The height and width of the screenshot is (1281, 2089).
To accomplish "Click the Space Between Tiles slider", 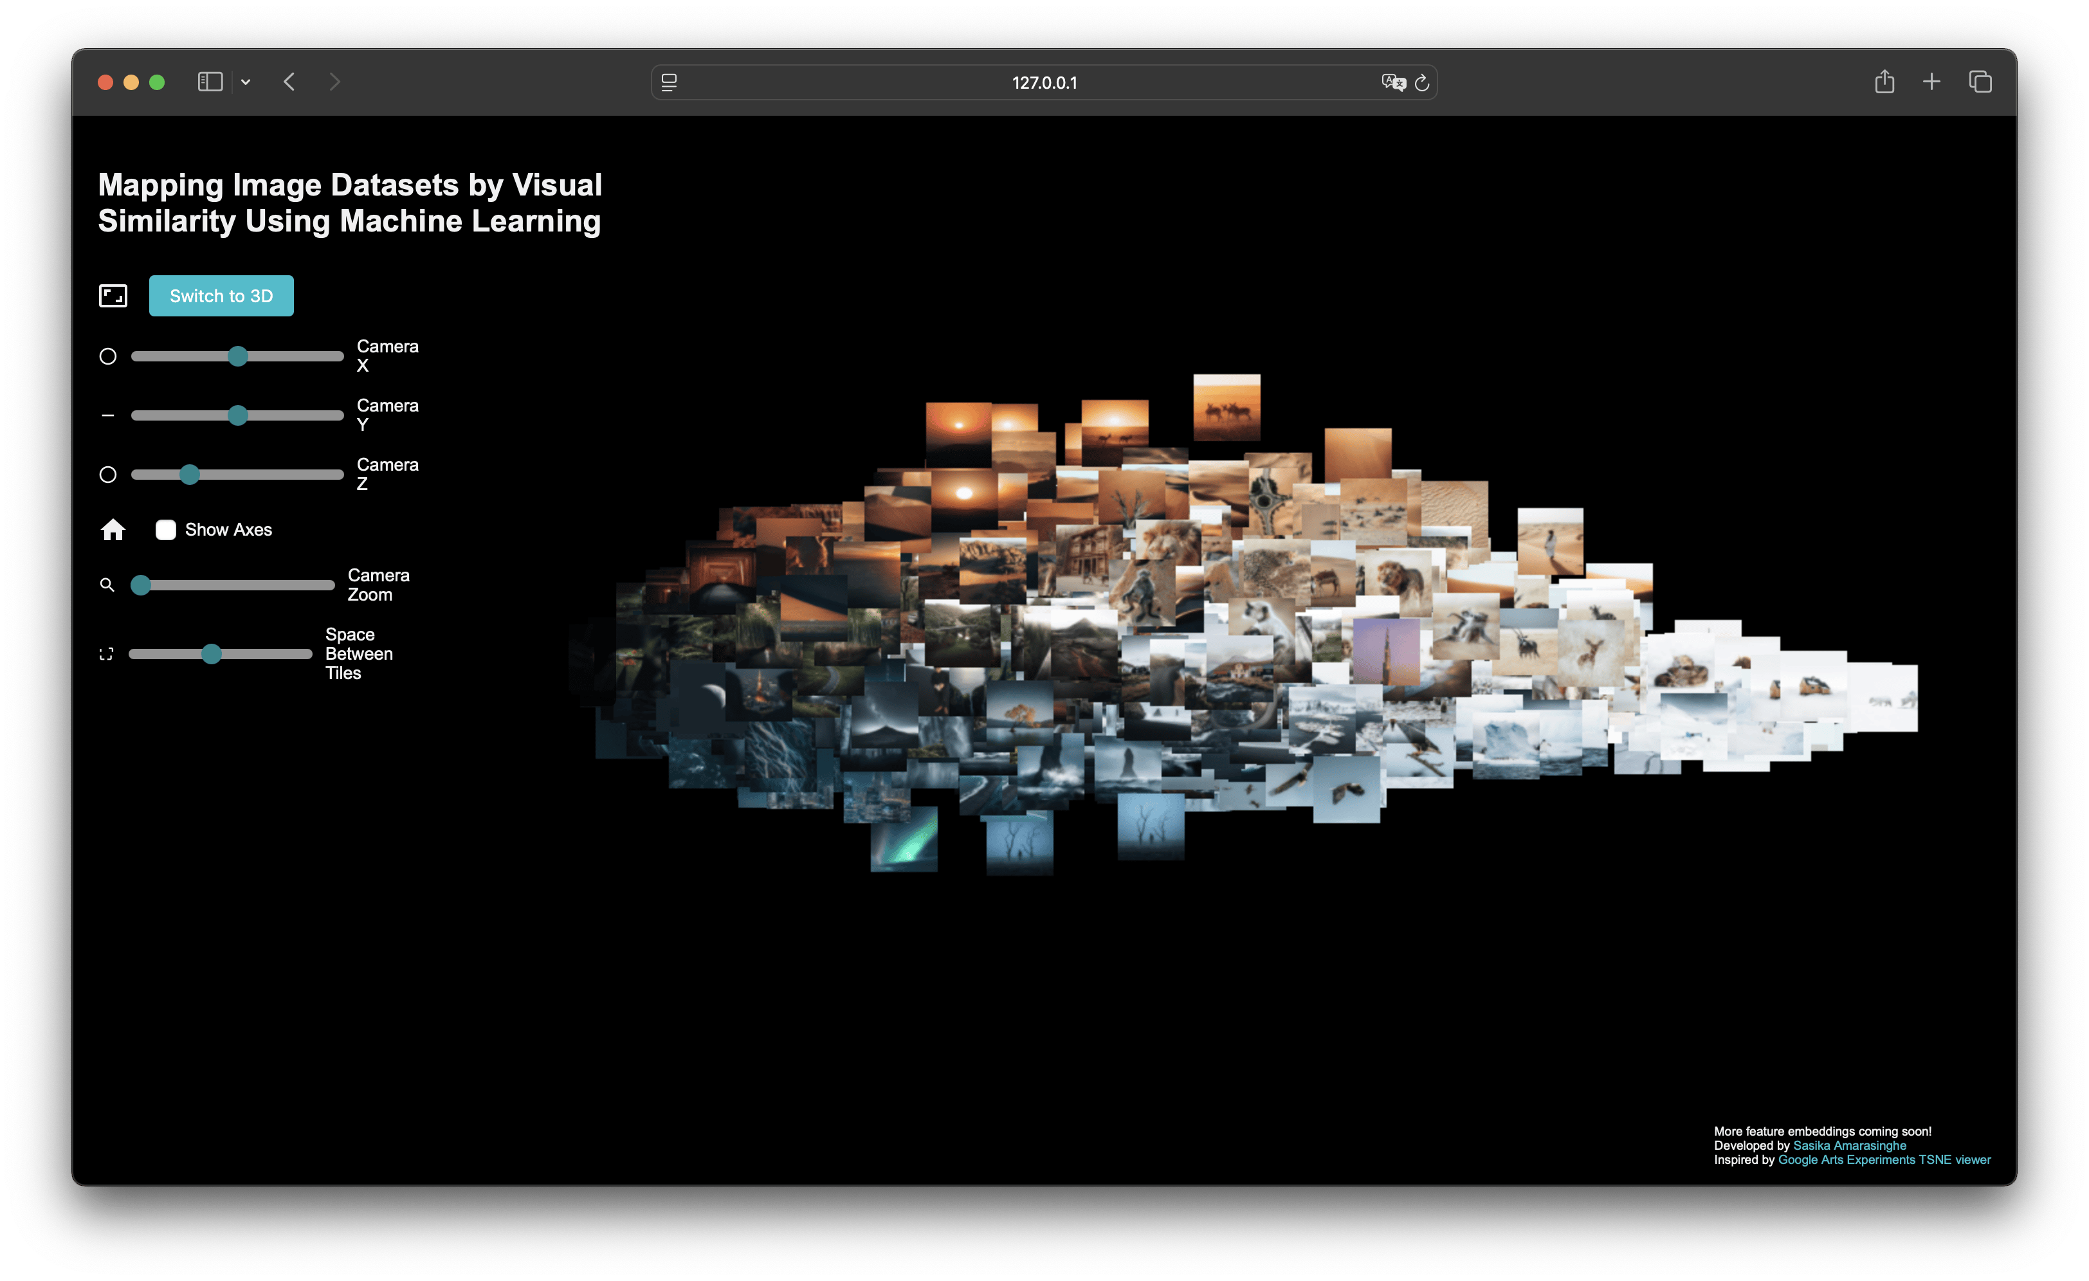I will click(x=221, y=653).
